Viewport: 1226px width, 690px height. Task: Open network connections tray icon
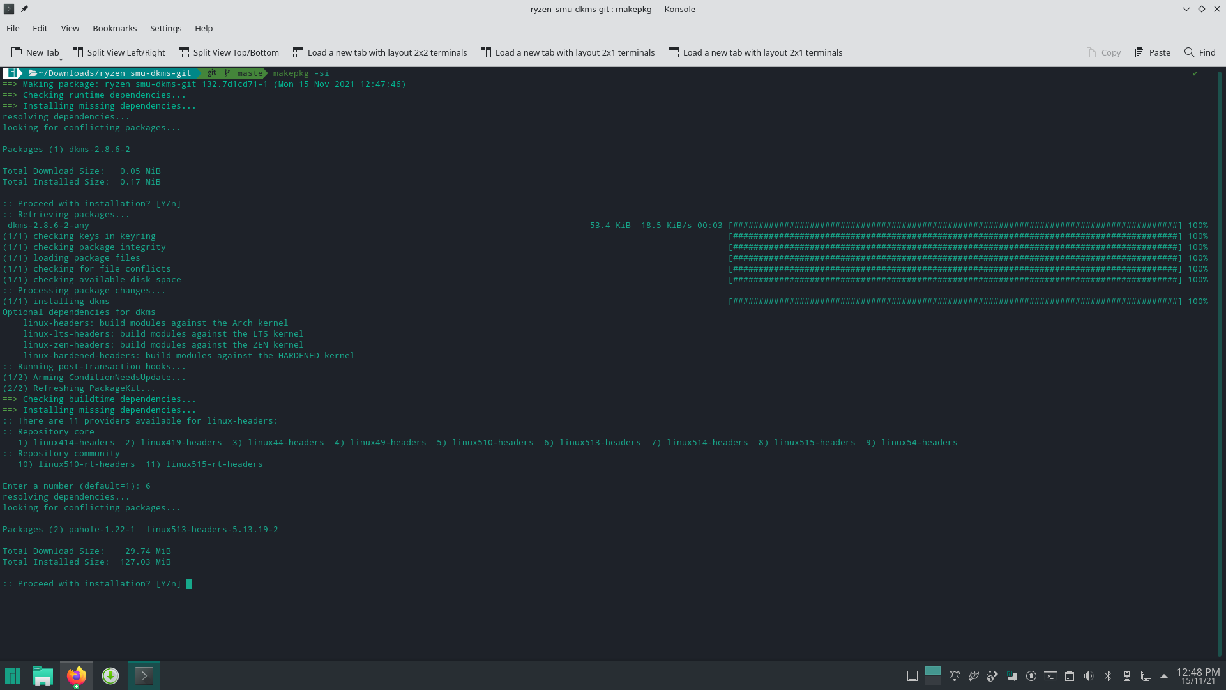pyautogui.click(x=1146, y=676)
